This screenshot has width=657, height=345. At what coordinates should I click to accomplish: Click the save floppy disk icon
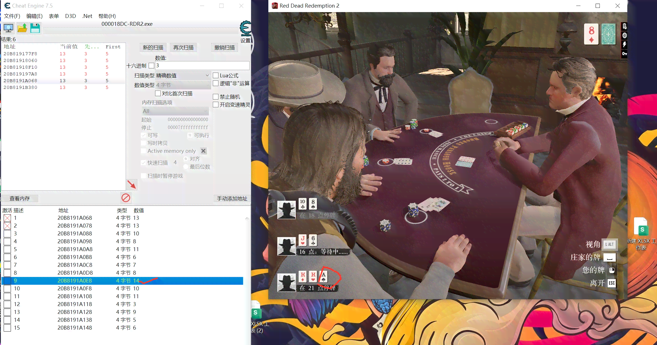tap(35, 28)
